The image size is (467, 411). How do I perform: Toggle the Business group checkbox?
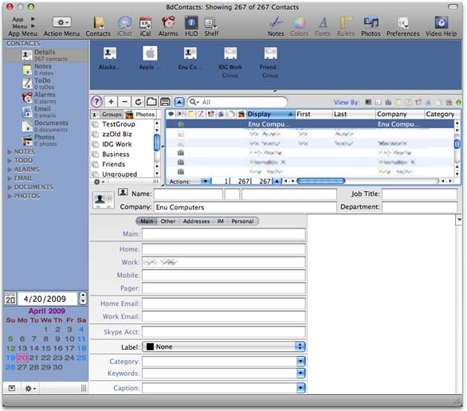point(95,155)
